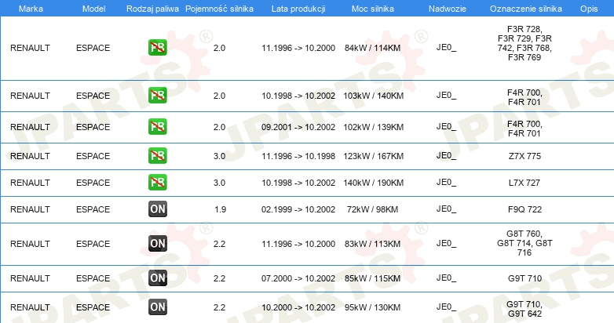Image resolution: width=614 pixels, height=323 pixels.
Task: Click the Nadwozie column header
Action: tap(448, 9)
